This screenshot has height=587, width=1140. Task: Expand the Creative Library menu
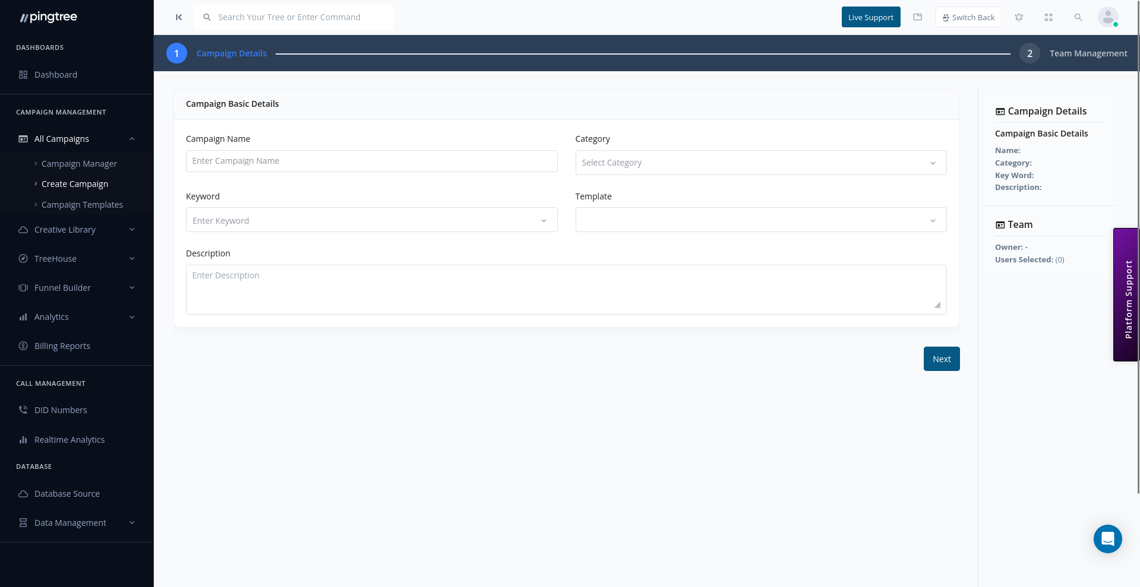click(77, 230)
